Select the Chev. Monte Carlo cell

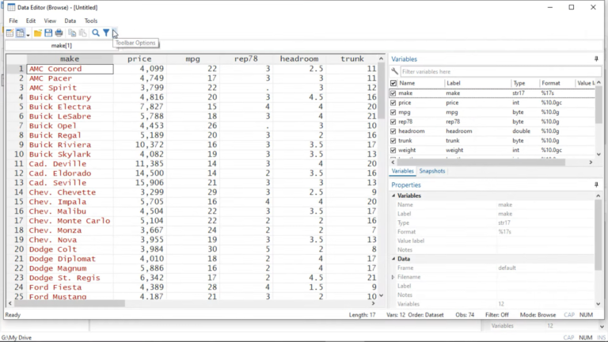point(70,221)
